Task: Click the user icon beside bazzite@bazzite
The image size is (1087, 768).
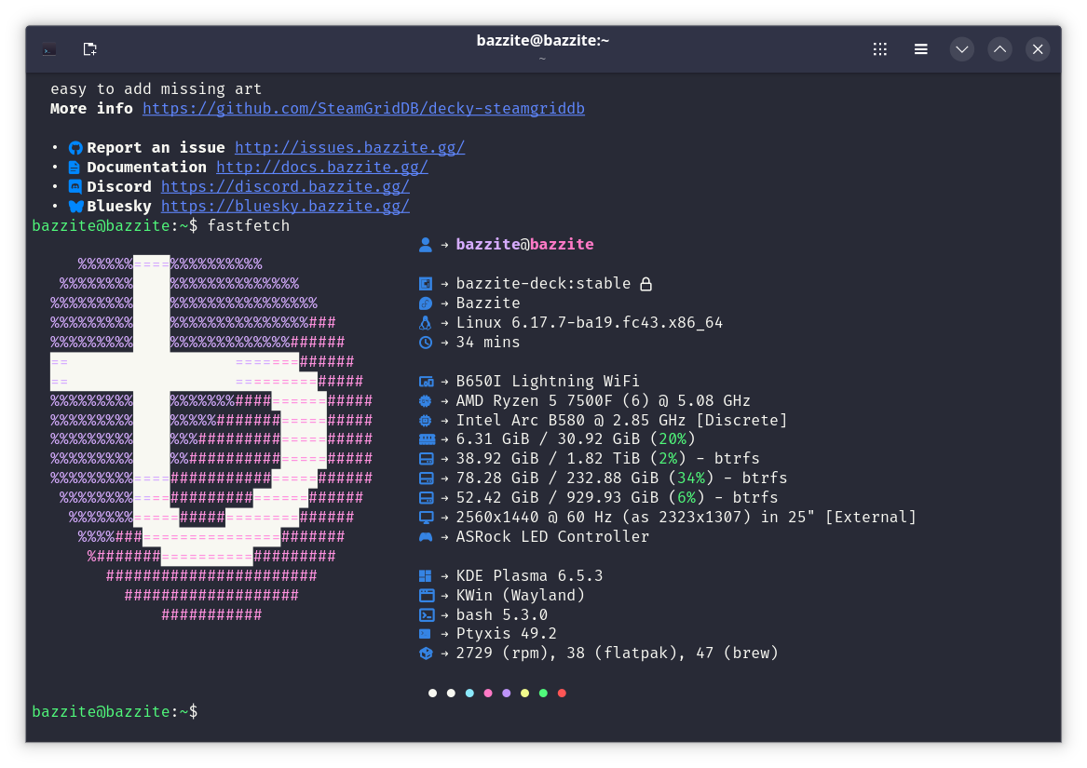Action: 426,245
